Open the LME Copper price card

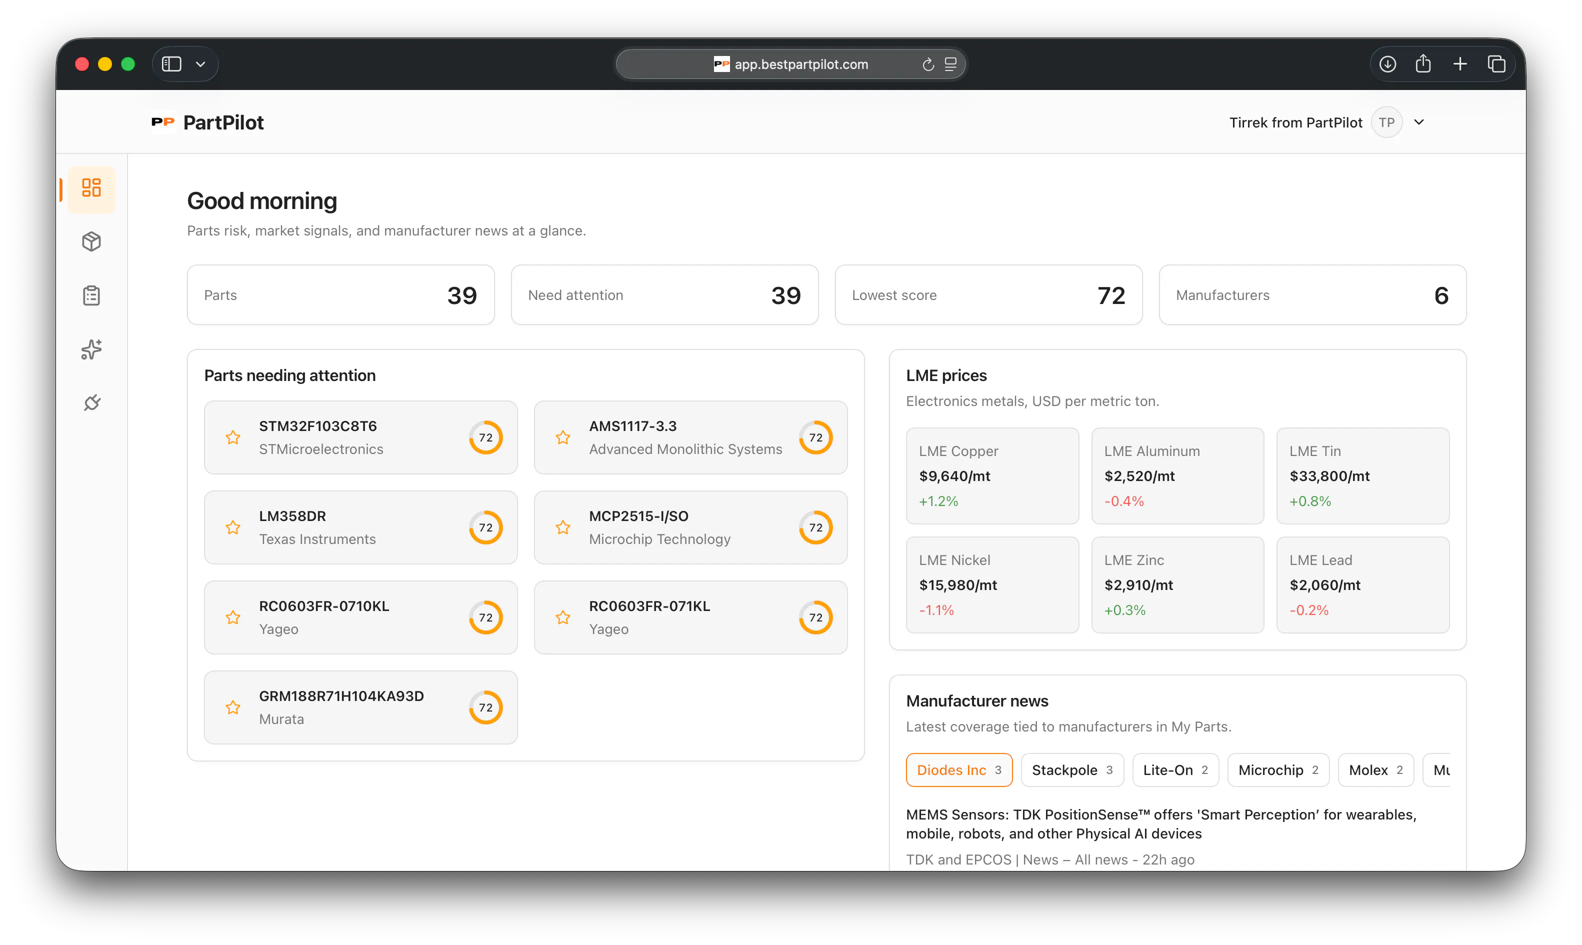[x=992, y=475]
